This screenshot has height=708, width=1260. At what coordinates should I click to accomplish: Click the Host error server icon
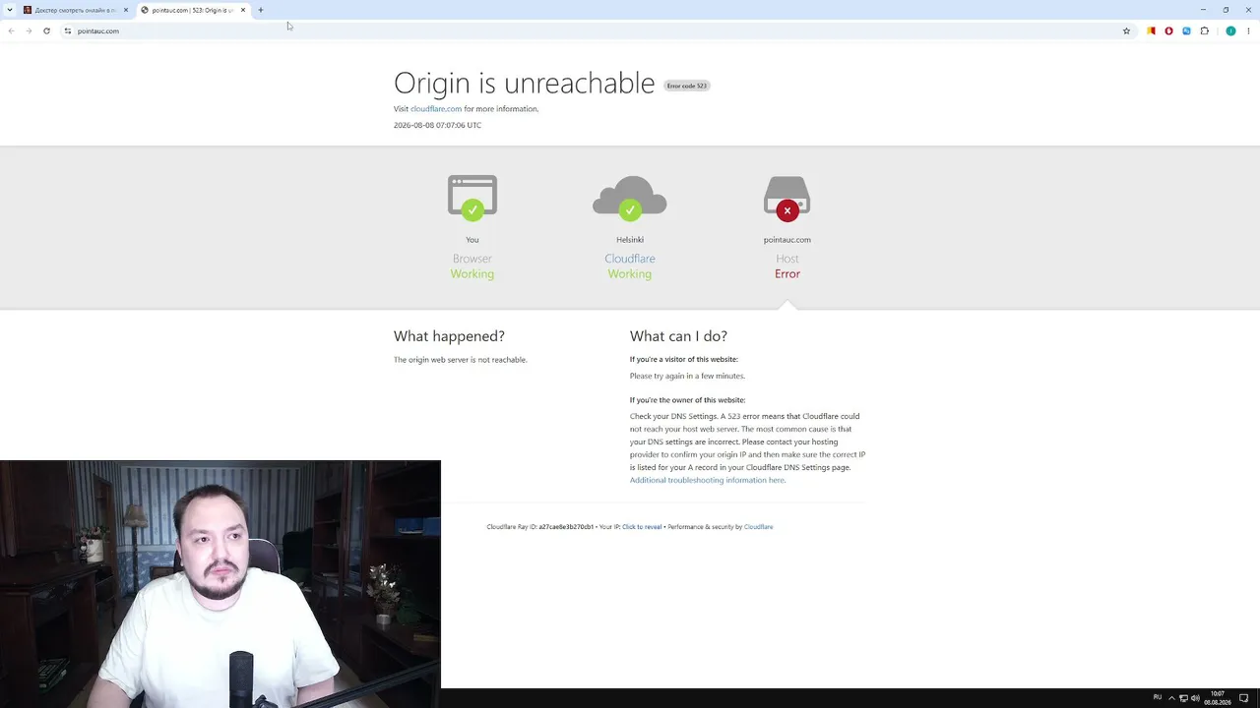[x=787, y=197]
